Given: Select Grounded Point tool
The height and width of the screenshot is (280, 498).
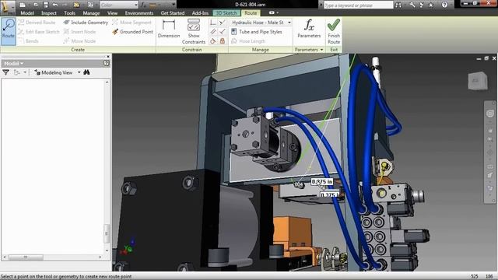Looking at the screenshot, I should (132, 32).
